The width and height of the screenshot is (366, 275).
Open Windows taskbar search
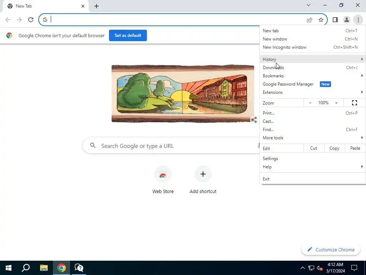tap(26, 268)
